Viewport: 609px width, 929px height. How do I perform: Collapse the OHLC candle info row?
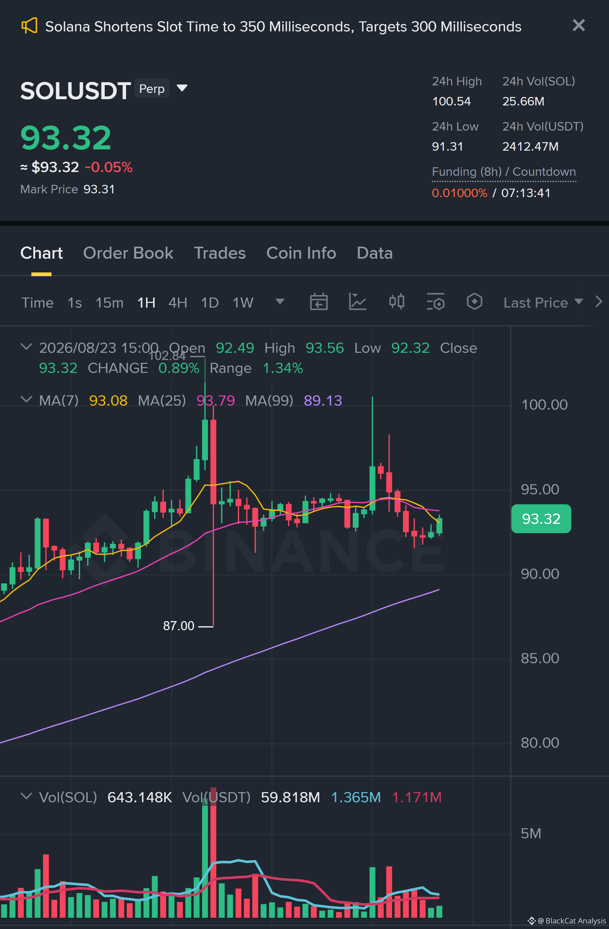click(26, 346)
